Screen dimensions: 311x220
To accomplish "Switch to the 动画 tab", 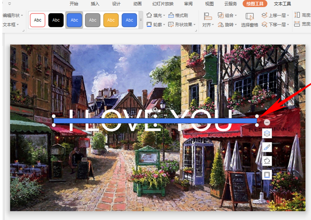I will click(x=137, y=4).
